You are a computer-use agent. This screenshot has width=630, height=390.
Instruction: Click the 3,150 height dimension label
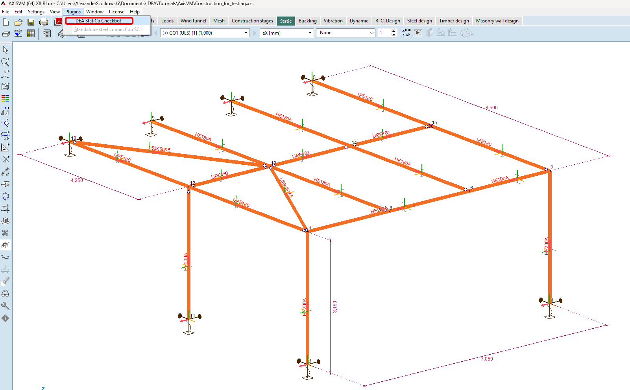click(335, 307)
